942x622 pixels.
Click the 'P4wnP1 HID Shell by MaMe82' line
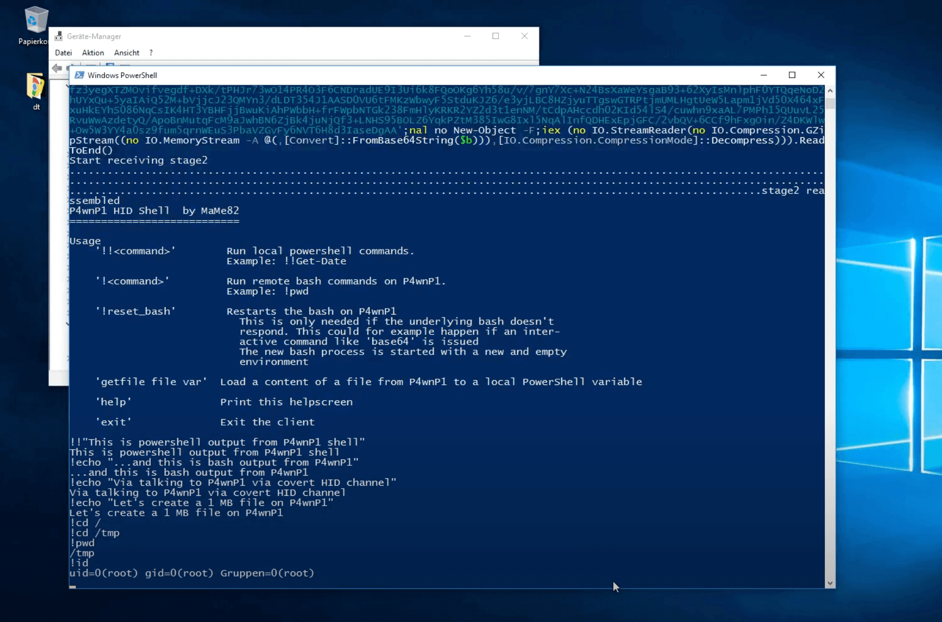154,211
